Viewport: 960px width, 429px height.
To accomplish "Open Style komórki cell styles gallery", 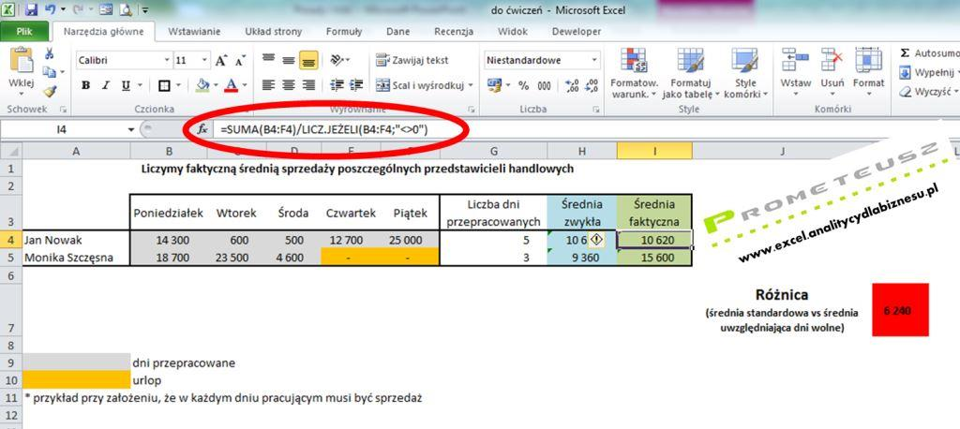I will click(x=744, y=73).
